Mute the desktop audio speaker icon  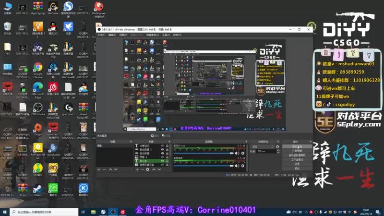[237, 166]
